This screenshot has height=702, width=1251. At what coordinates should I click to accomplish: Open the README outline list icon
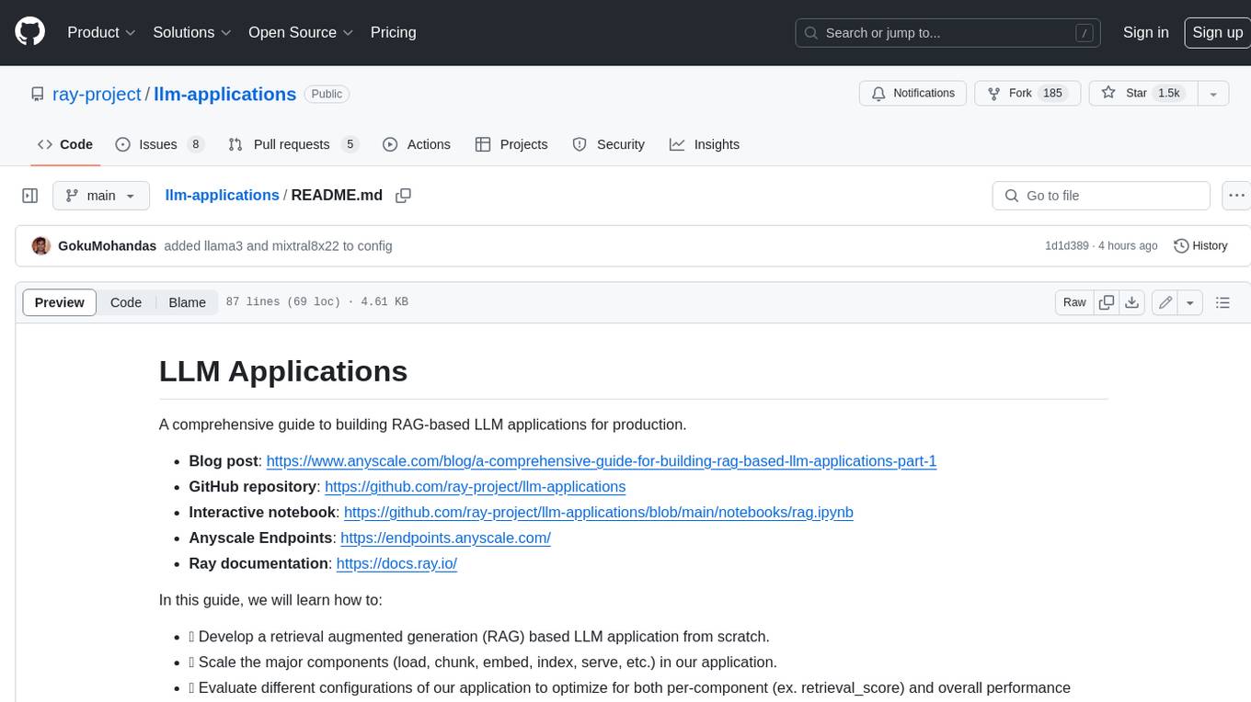pos(1222,302)
